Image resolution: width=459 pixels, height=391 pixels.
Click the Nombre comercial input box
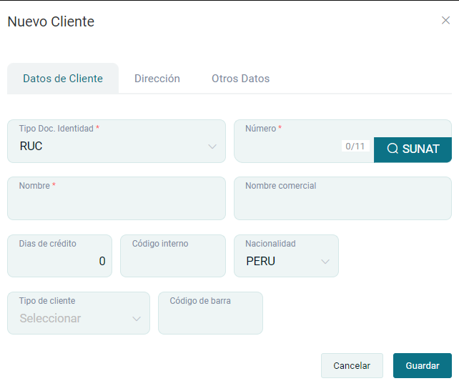pos(342,204)
